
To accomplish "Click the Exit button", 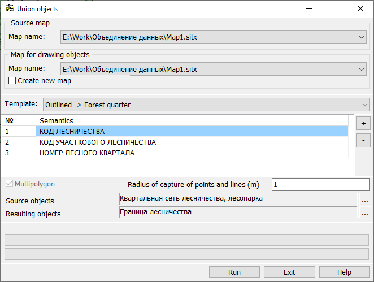I will pyautogui.click(x=289, y=272).
